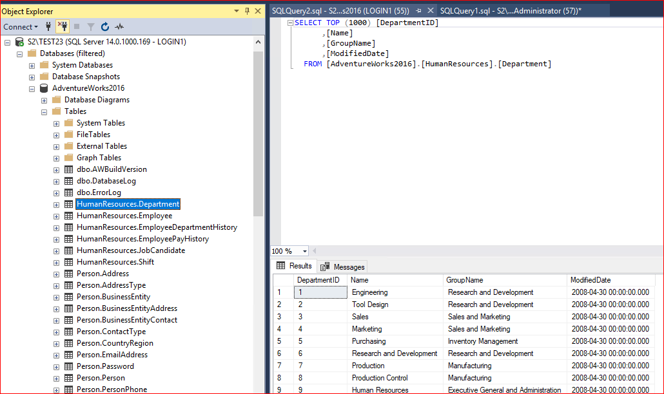This screenshot has width=664, height=394.
Task: Close the SQLQuery2.sql tab
Action: [x=429, y=11]
